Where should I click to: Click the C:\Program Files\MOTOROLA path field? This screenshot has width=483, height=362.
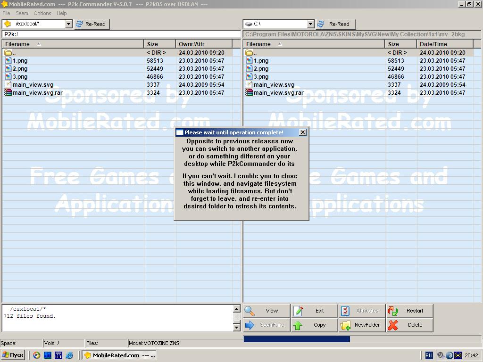[362, 34]
